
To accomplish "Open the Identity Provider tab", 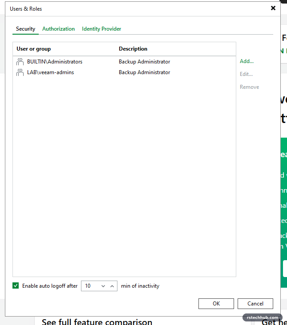I will click(x=101, y=29).
